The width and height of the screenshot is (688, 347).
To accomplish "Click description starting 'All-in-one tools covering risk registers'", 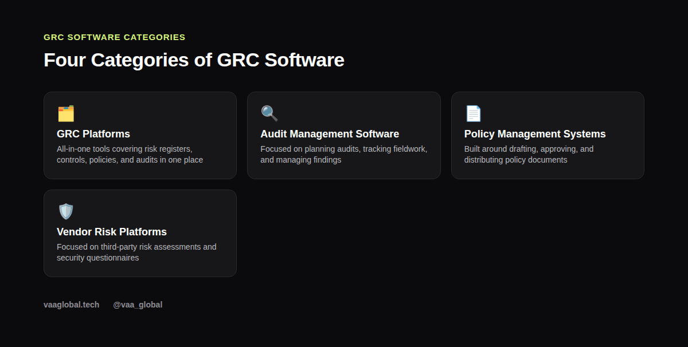I will coord(130,155).
